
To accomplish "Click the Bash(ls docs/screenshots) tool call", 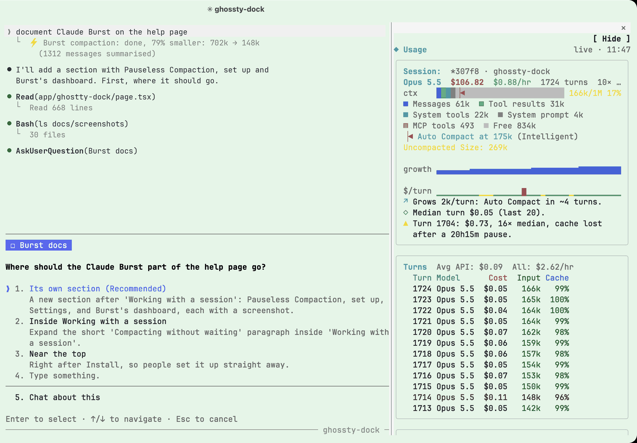I will point(72,124).
